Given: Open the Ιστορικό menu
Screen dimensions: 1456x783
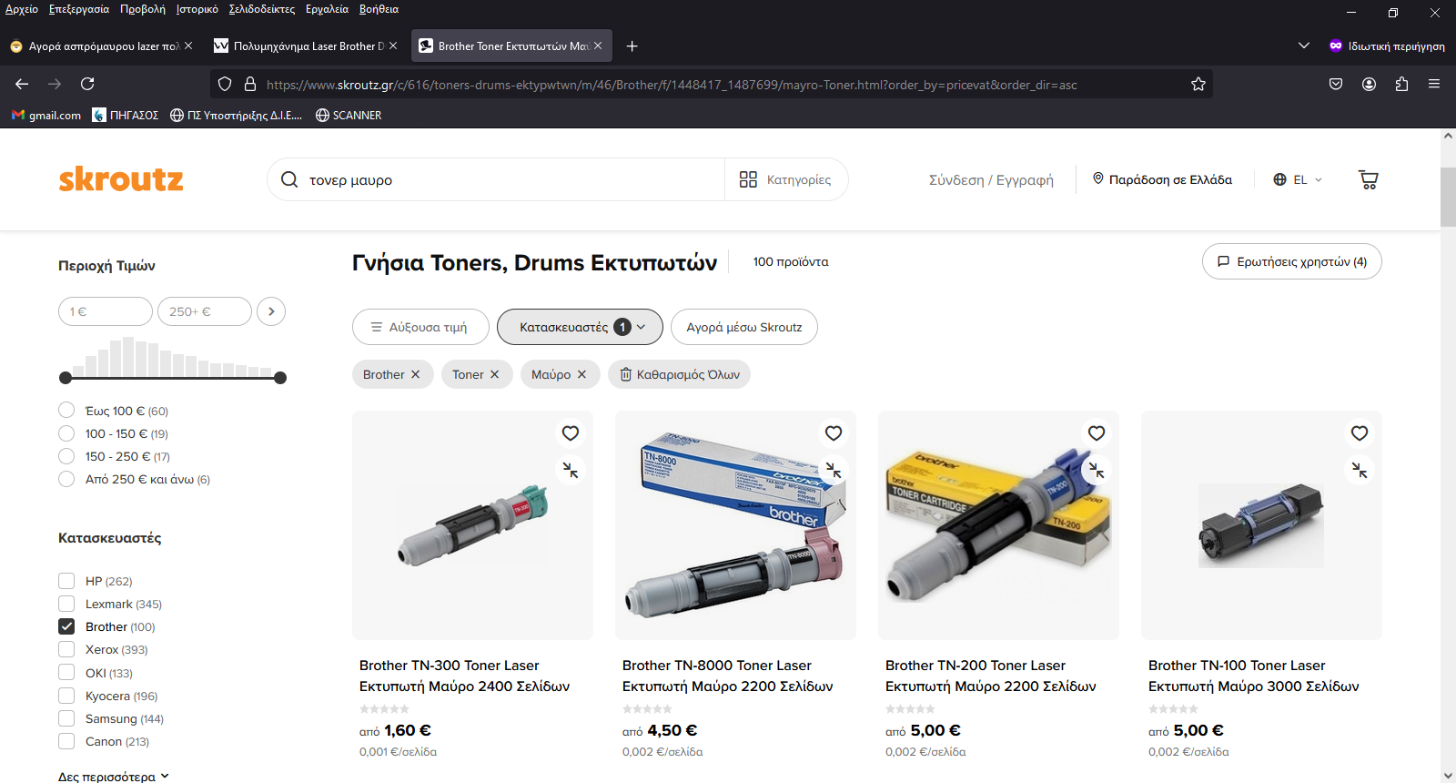Looking at the screenshot, I should click(197, 9).
